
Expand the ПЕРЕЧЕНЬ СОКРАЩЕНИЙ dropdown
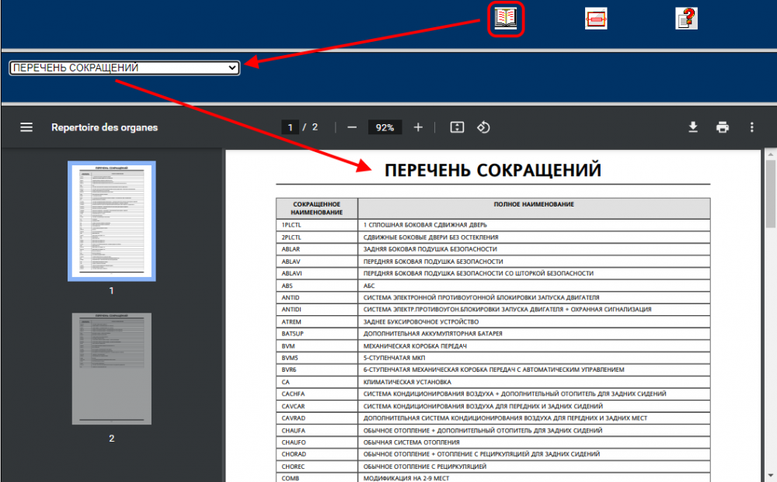click(x=124, y=68)
